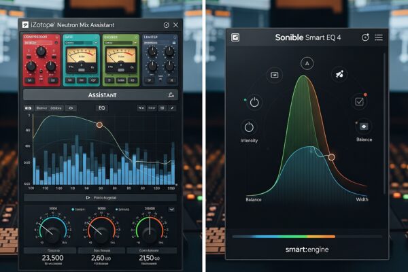Expand the Gate module preset dropdown arrow

[x=96, y=43]
